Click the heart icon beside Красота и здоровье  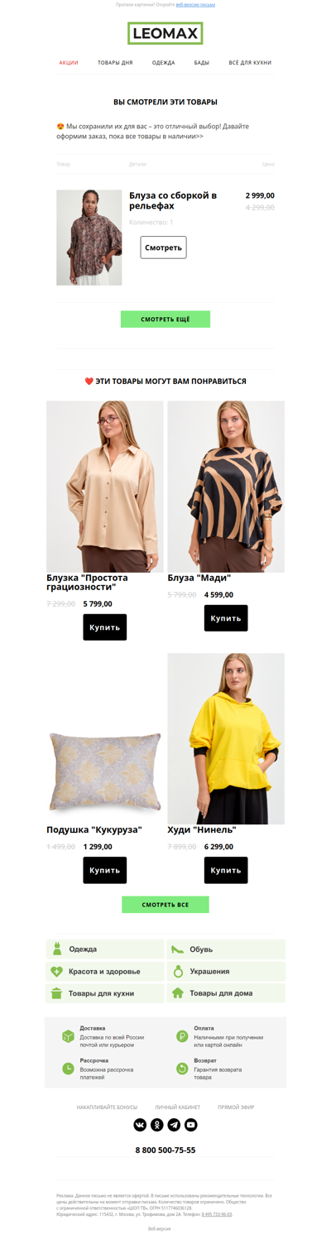pyautogui.click(x=57, y=971)
